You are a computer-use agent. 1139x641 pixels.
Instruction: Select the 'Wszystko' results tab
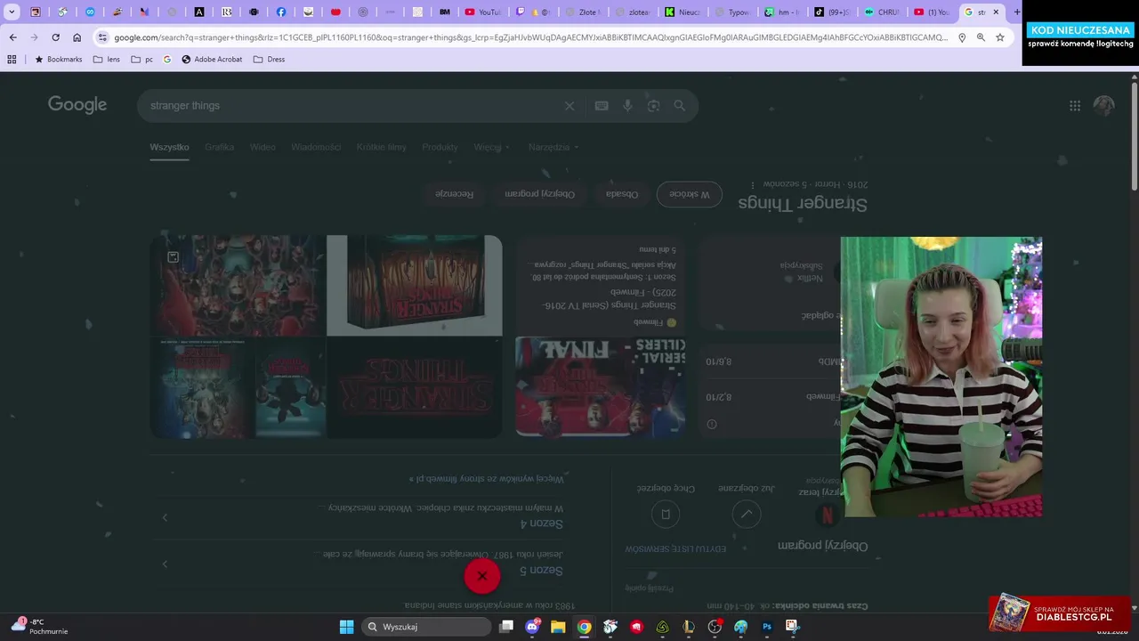169,147
